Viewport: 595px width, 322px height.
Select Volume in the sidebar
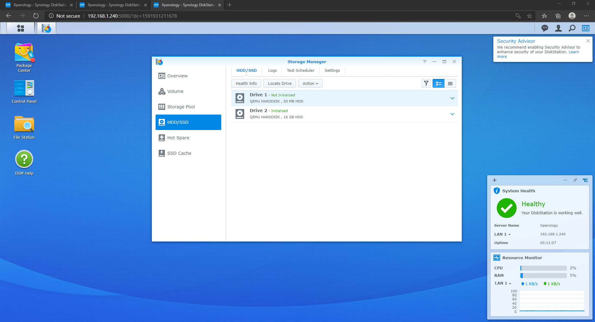pos(188,91)
